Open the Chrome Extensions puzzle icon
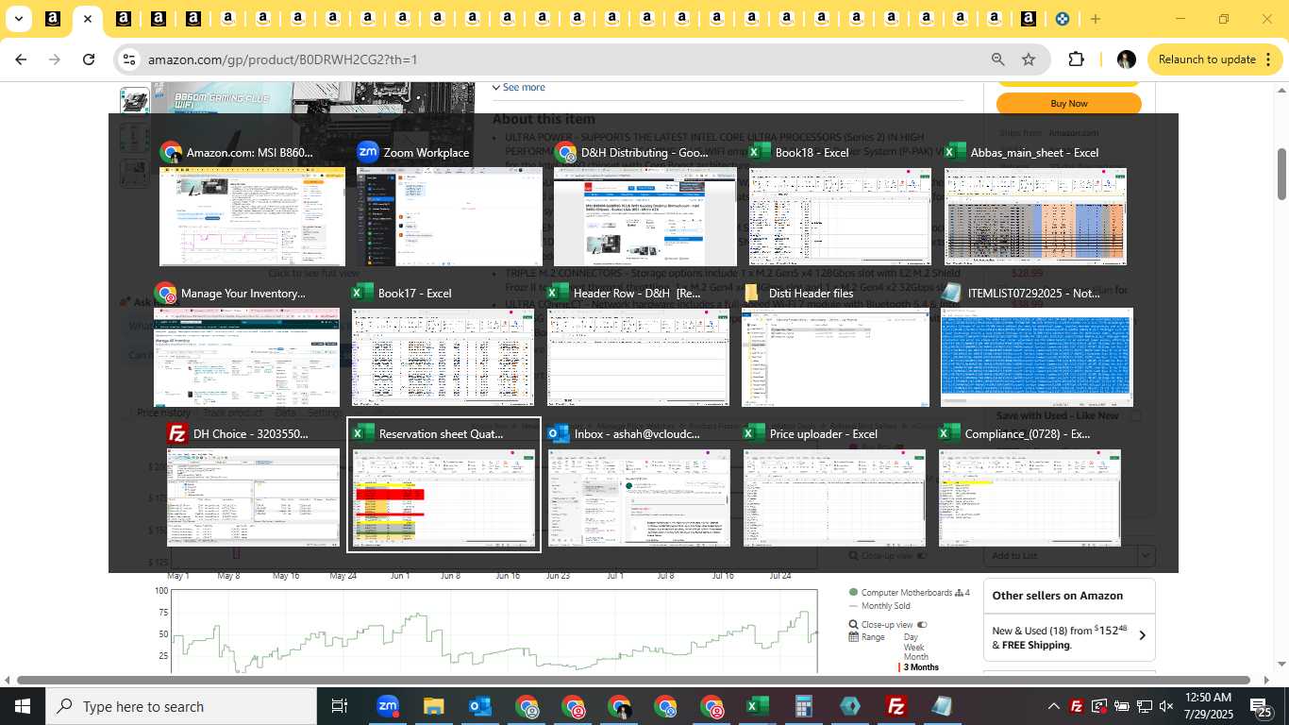1289x725 pixels. point(1076,59)
